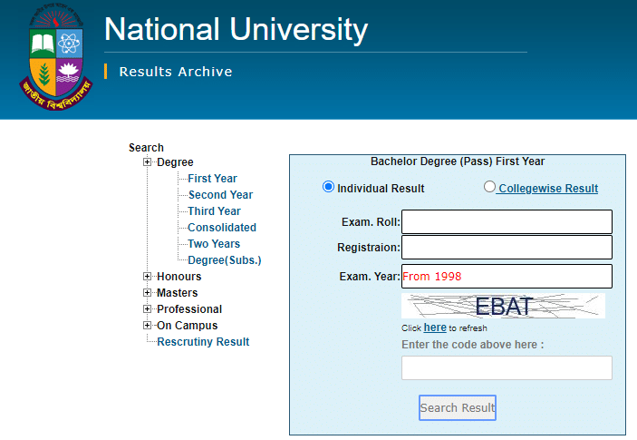637x440 pixels.
Task: Click the Masters tree label
Action: [x=177, y=292]
